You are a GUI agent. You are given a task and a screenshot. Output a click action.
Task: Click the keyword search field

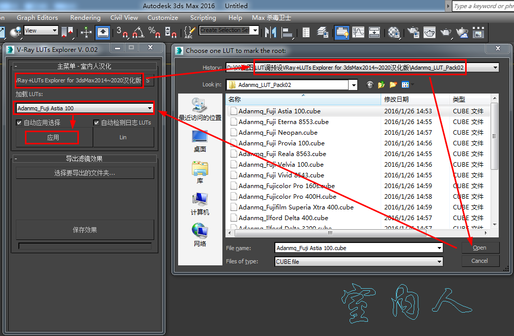tap(483, 6)
